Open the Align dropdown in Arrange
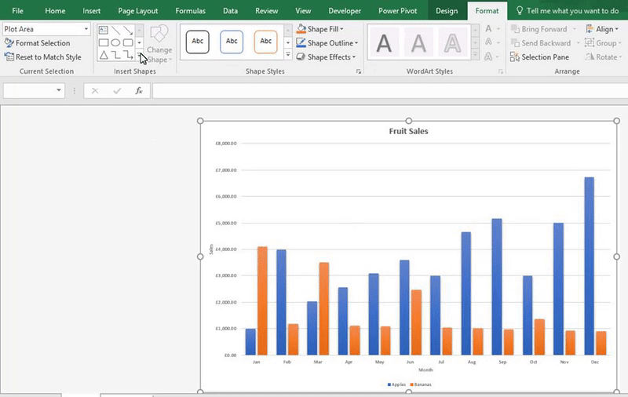This screenshot has width=628, height=397. coord(604,29)
